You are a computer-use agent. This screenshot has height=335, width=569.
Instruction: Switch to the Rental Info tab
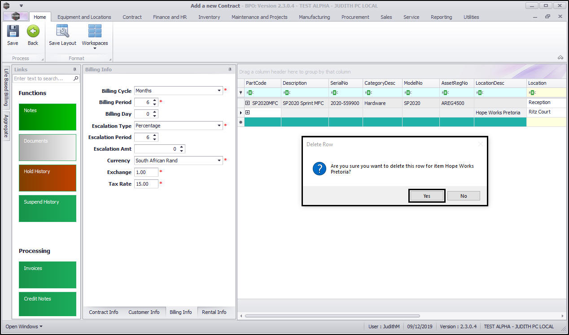click(x=214, y=312)
